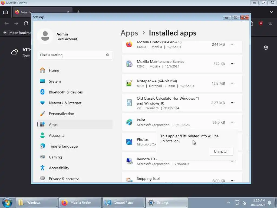Open more options for Mozilla Maintenance Service
Image resolution: width=277 pixels, height=208 pixels.
pos(232,64)
